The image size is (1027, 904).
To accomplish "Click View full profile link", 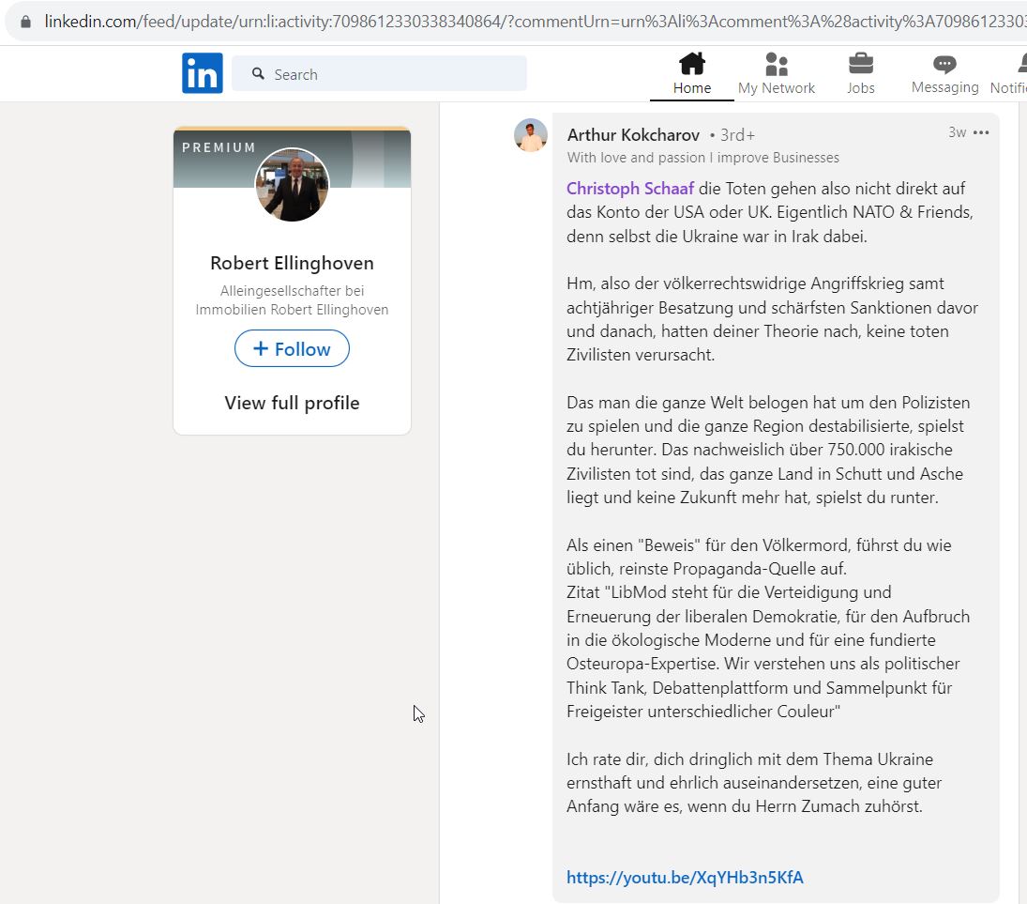I will [x=292, y=403].
